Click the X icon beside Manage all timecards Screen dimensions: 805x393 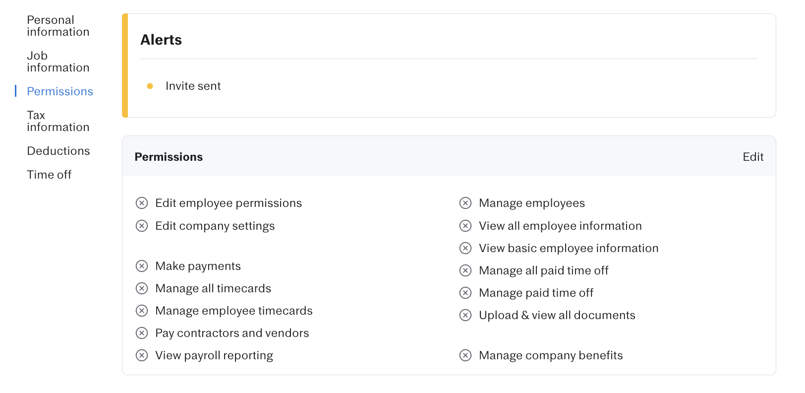click(x=142, y=288)
